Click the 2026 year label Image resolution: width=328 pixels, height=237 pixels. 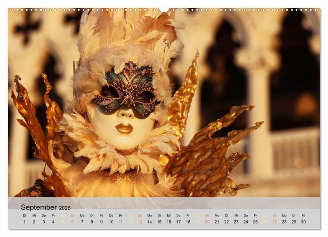coord(65,208)
